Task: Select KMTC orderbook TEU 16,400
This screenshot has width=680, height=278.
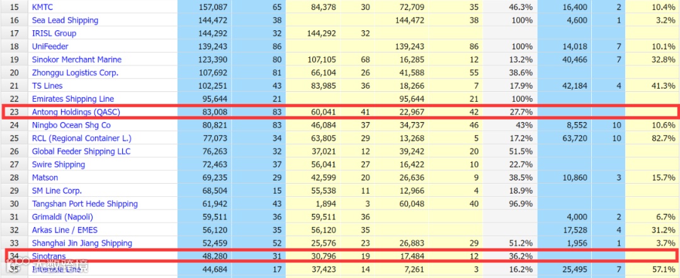Action: coord(575,7)
